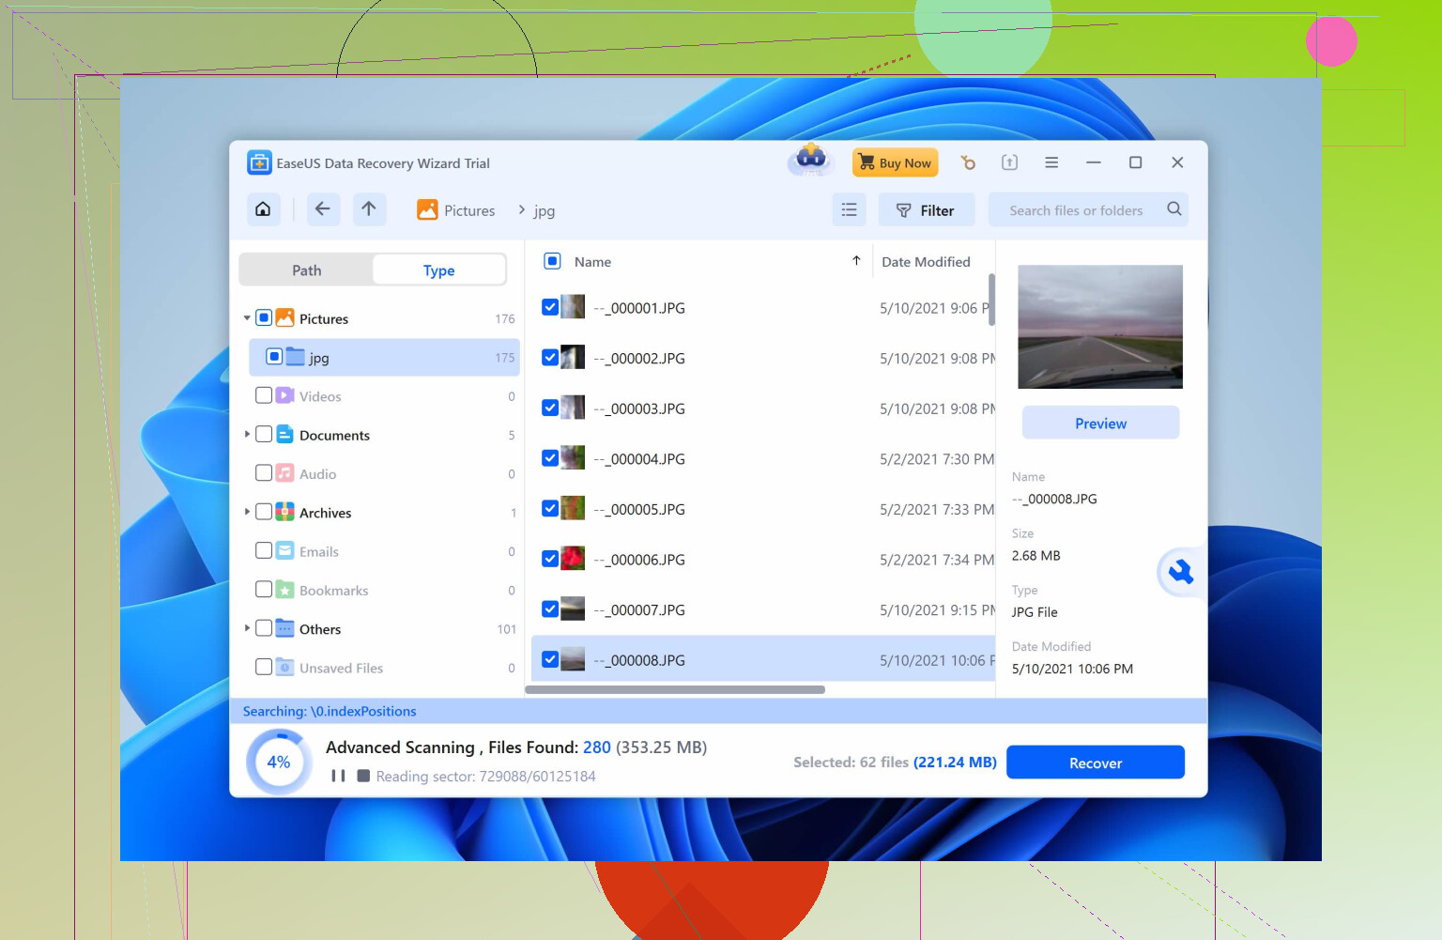Click the search magnifier icon
Viewport: 1442px width, 940px height.
click(x=1174, y=209)
